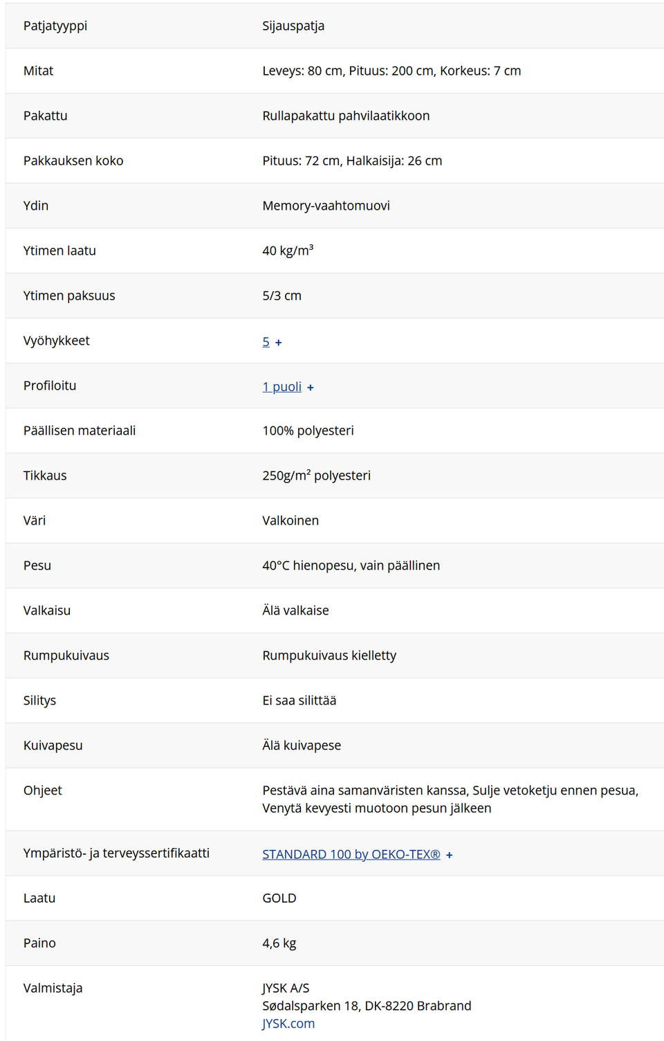Image resolution: width=664 pixels, height=1041 pixels.
Task: Click the Patjatyyppi row label
Action: (x=55, y=26)
